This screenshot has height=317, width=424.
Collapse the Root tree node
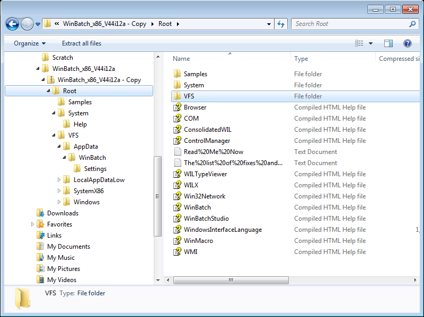[x=48, y=91]
